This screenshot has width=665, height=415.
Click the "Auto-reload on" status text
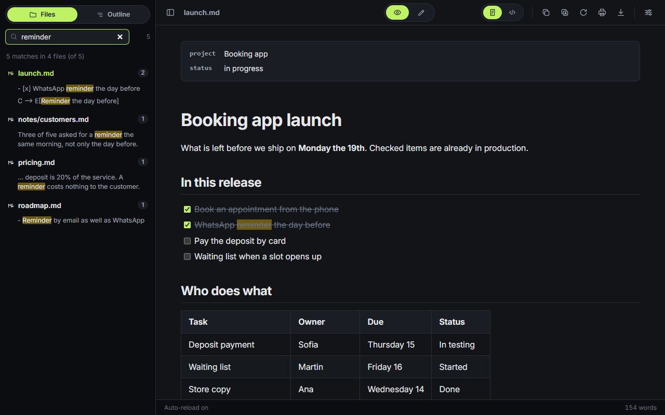click(x=186, y=408)
